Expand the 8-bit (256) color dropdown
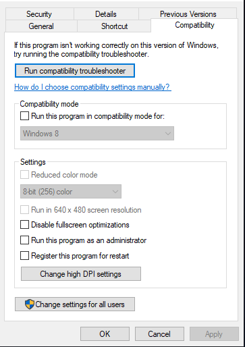The height and width of the screenshot is (347, 245). 71,192
